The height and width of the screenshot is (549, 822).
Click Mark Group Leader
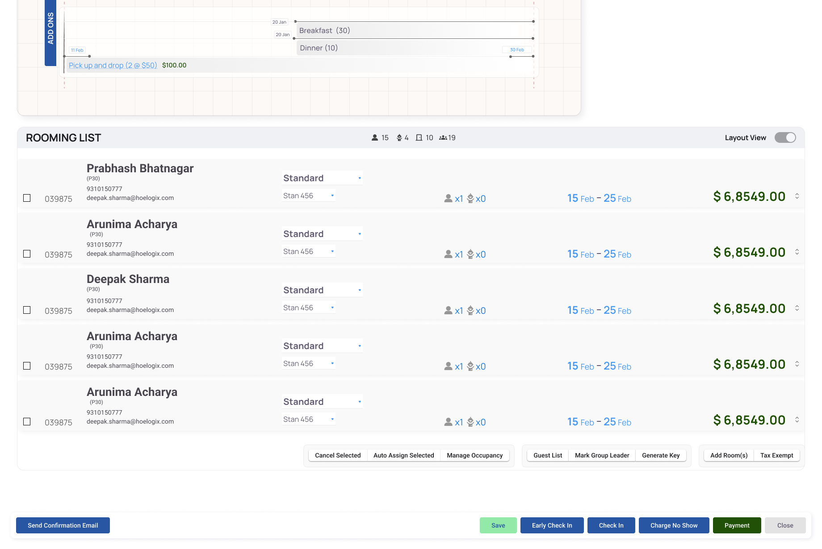(x=602, y=455)
